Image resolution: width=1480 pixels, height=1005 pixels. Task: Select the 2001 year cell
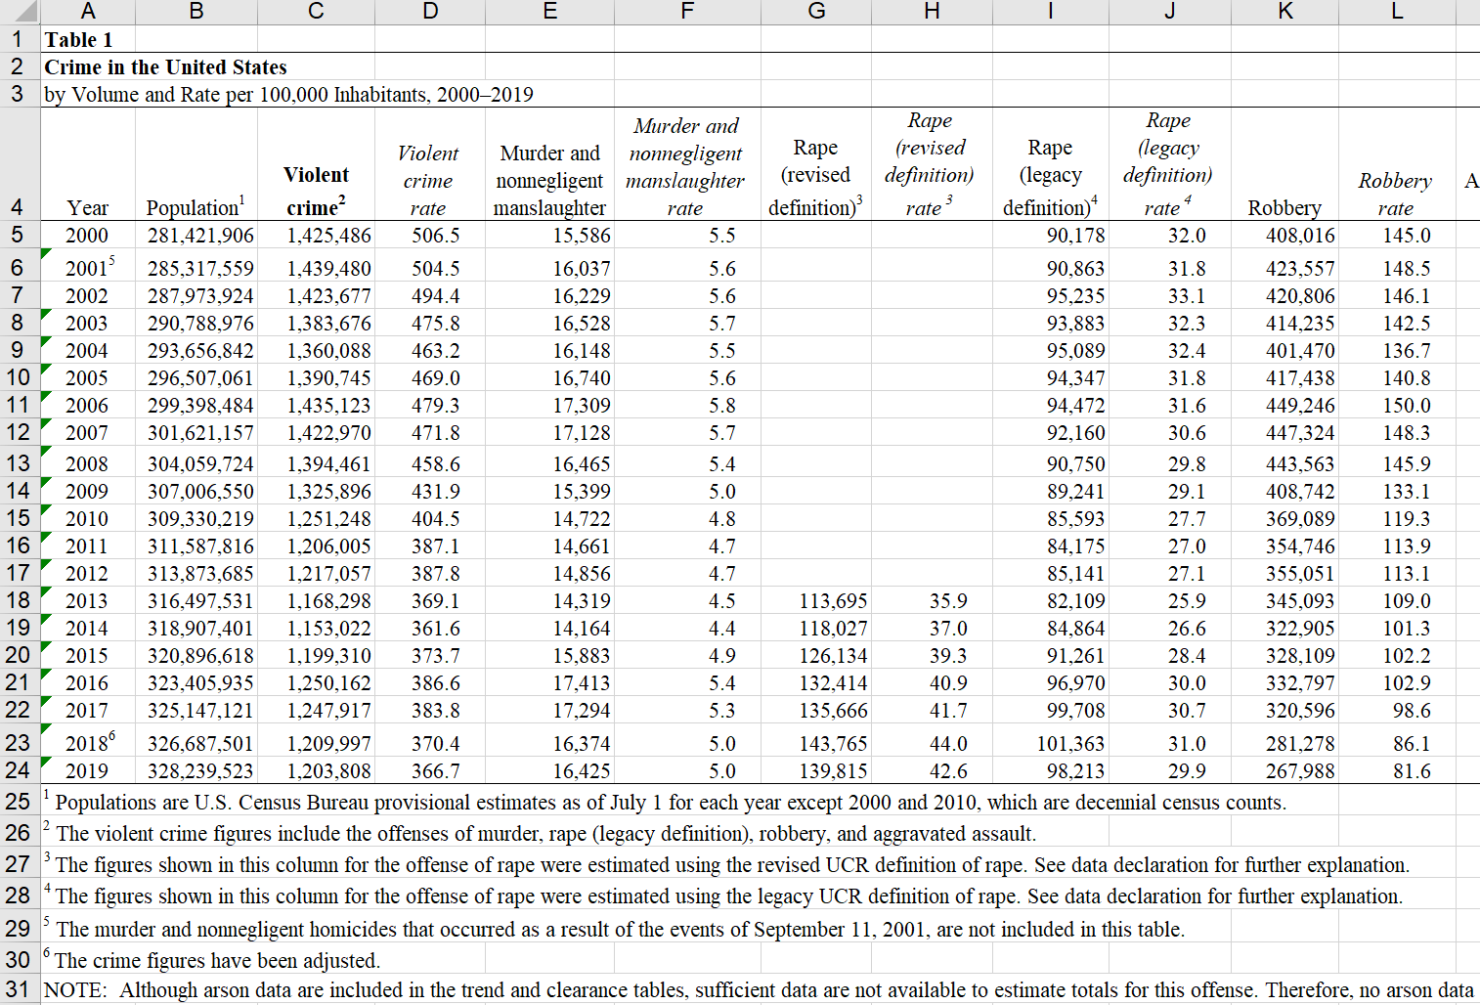(x=88, y=268)
